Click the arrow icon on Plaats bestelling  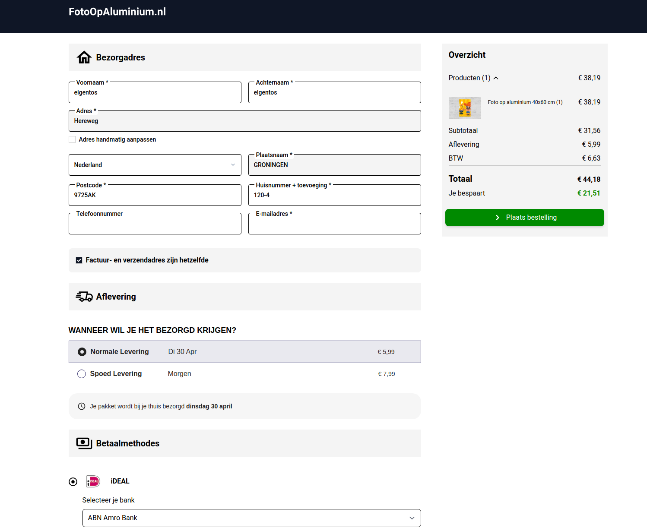click(x=497, y=218)
